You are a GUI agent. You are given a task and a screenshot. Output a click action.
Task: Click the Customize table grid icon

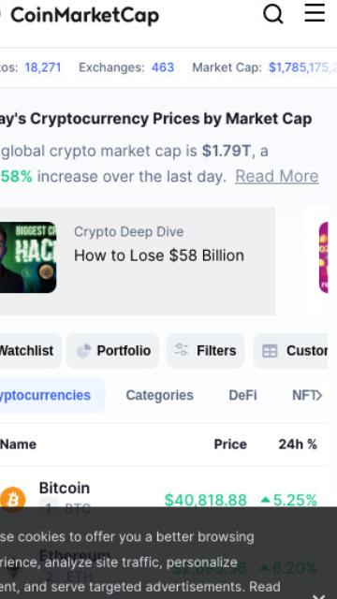pyautogui.click(x=270, y=351)
